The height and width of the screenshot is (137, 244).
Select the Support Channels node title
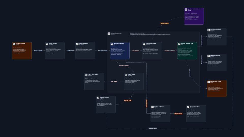53,43
